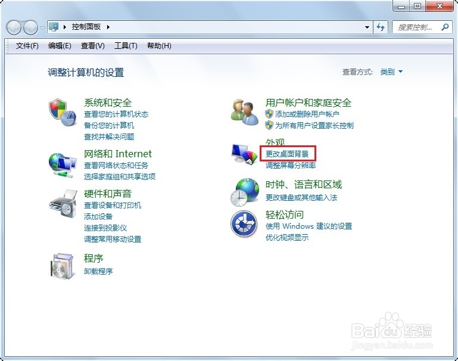This screenshot has height=361, width=458.
Task: Open System and Security shield icon
Action: tap(62, 112)
